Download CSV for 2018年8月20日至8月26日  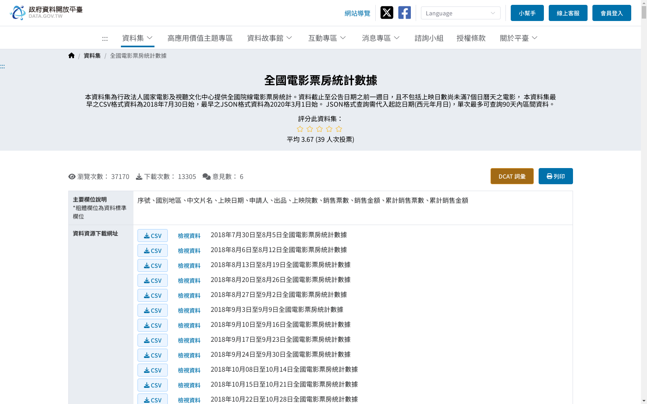pos(152,280)
